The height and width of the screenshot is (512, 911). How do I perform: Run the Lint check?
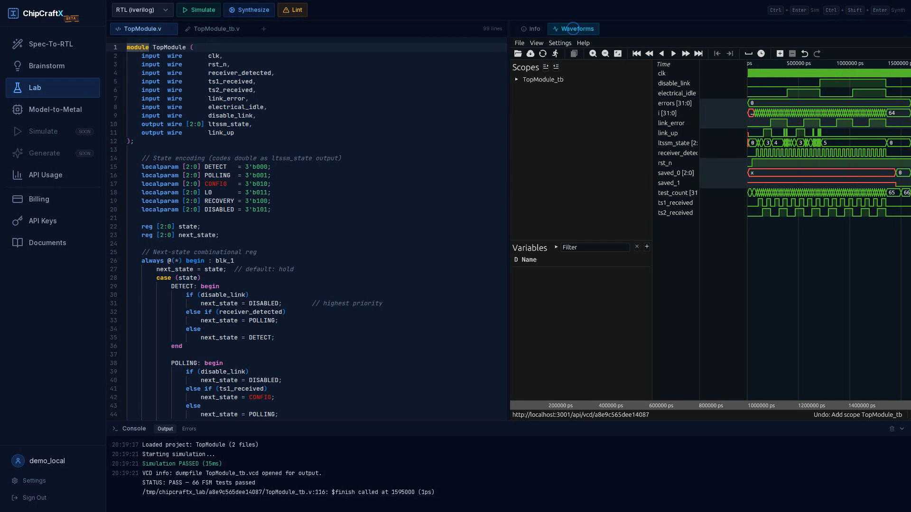292,10
